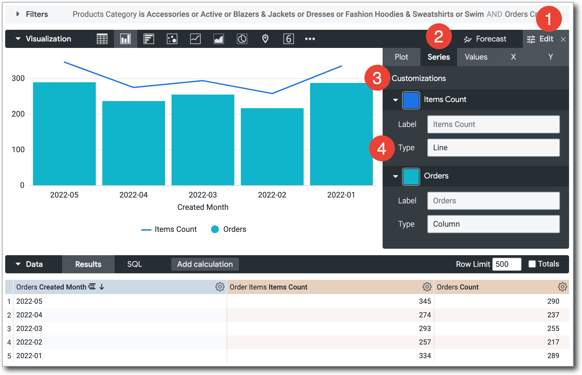582x375 pixels.
Task: Choose the pie chart visualization icon
Action: [242, 39]
